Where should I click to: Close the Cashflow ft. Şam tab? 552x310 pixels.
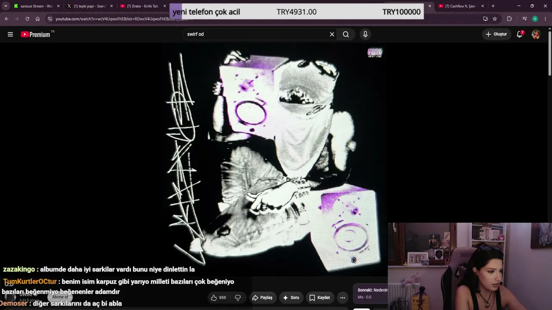coord(483,6)
